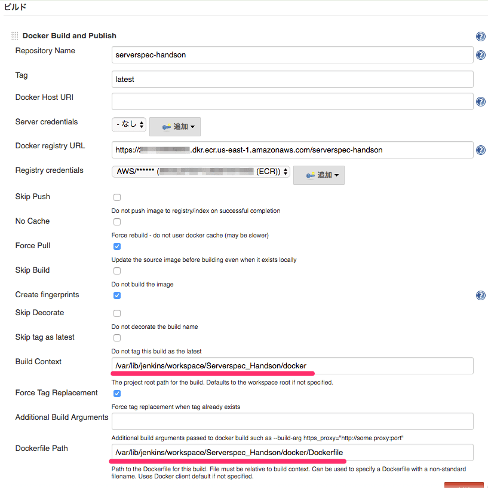This screenshot has width=488, height=488.
Task: Open help for Docker registry URL
Action: tap(481, 150)
